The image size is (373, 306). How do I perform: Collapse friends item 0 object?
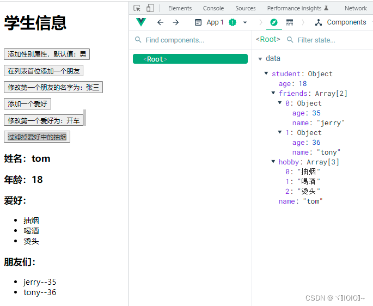(x=280, y=102)
